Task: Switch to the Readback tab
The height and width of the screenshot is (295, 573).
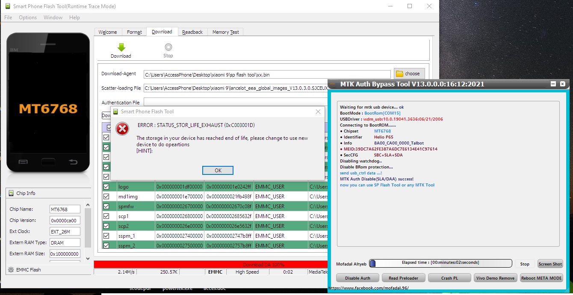Action: [x=192, y=32]
